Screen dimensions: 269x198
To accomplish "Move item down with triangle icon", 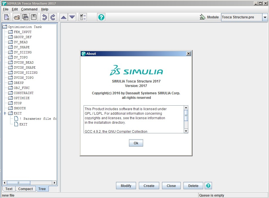I will [x=72, y=17].
